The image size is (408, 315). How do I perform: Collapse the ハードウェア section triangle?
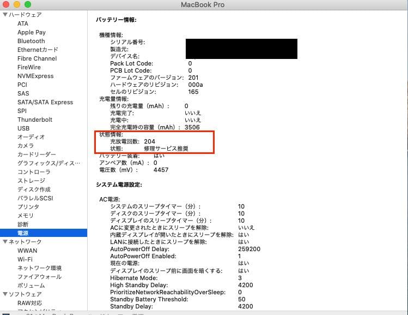pos(5,15)
